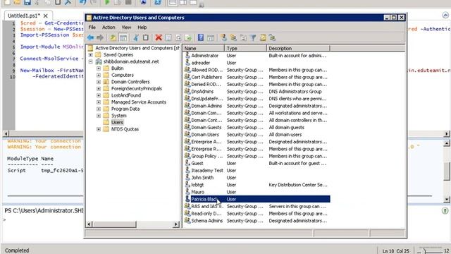451x254 pixels.
Task: Click the Export List icon
Action: (188, 37)
